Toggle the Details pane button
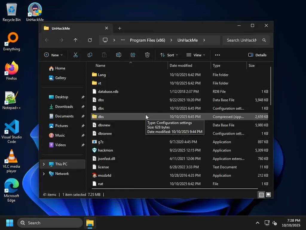 coord(257,55)
